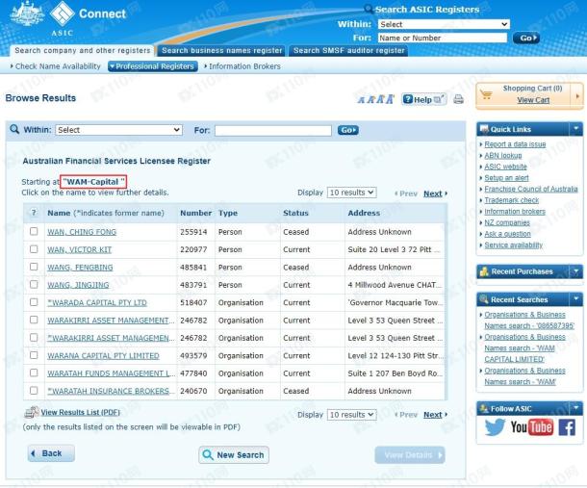Click Search ASIC Registers magnifier icon

coord(369,9)
